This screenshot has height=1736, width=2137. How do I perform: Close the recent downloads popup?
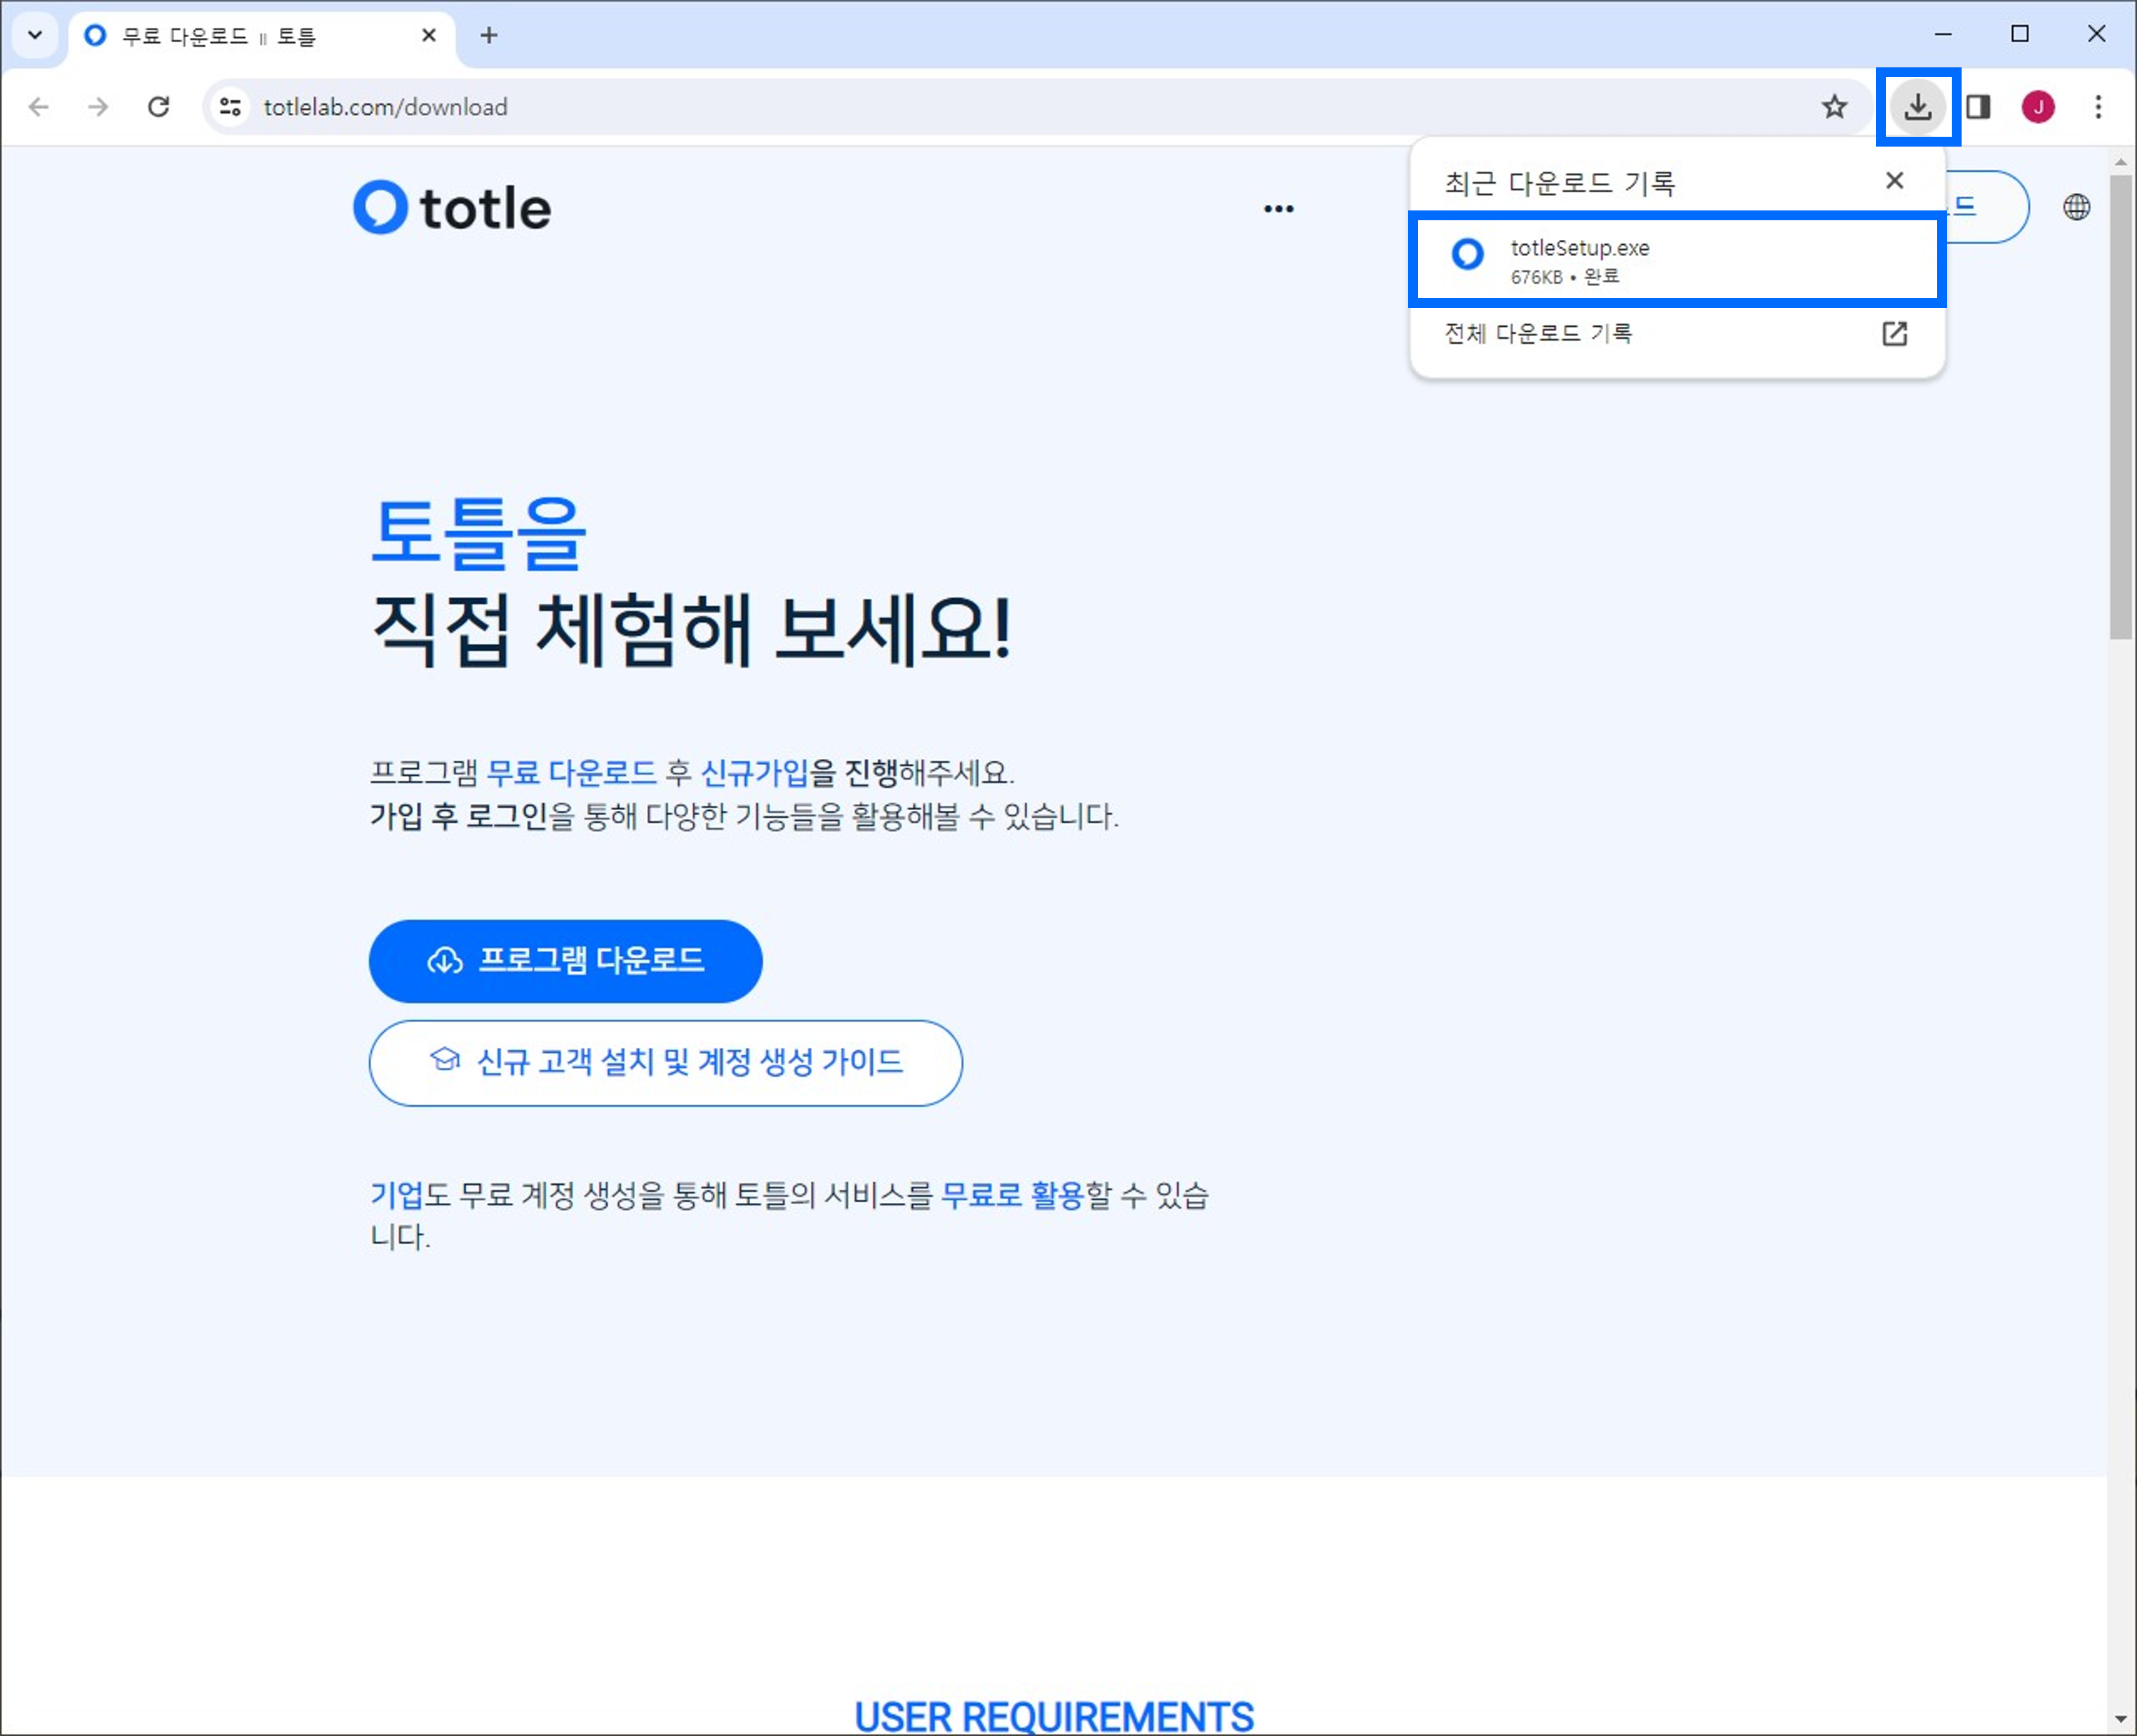pos(1894,181)
